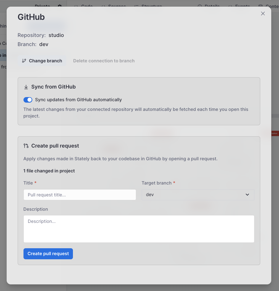Click the pull request Title input field

click(x=80, y=194)
